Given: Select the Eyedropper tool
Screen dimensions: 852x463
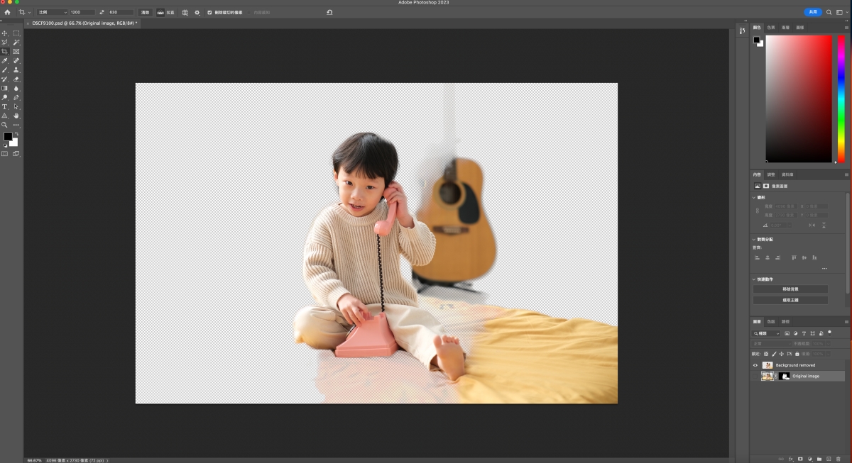Looking at the screenshot, I should (4, 61).
